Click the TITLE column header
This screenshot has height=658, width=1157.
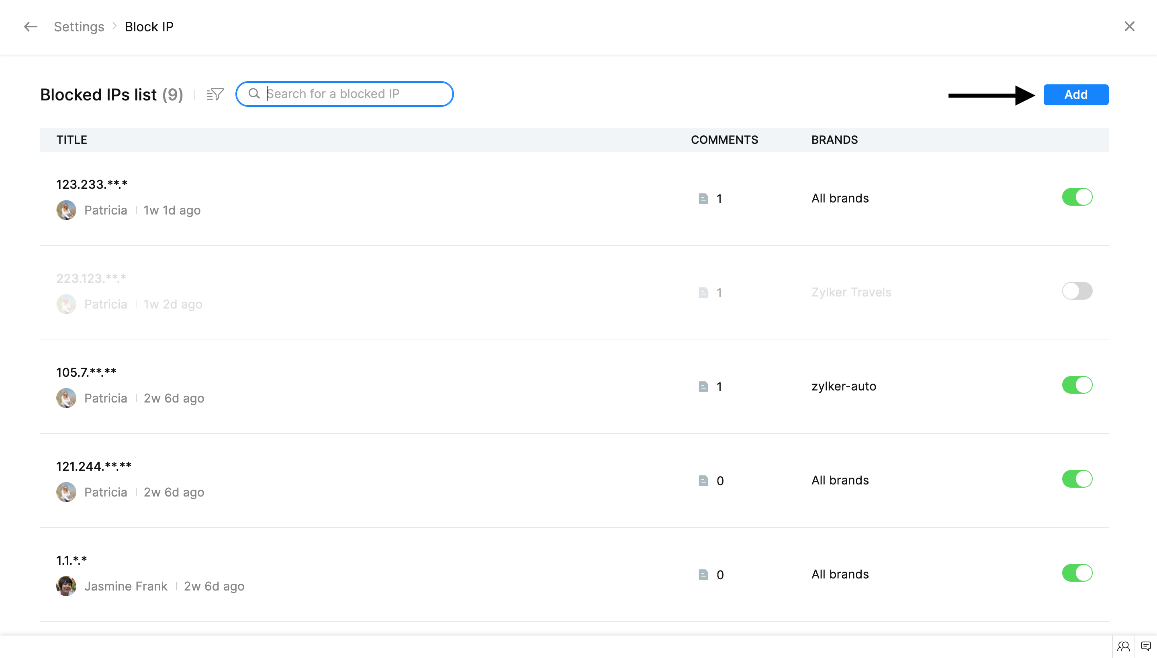(x=72, y=140)
